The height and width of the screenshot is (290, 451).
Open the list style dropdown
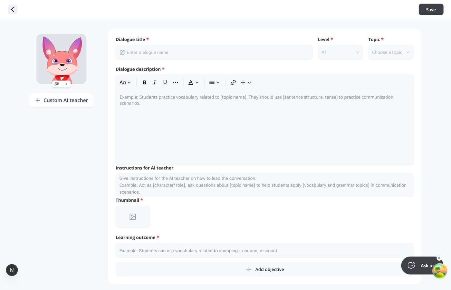tap(214, 82)
